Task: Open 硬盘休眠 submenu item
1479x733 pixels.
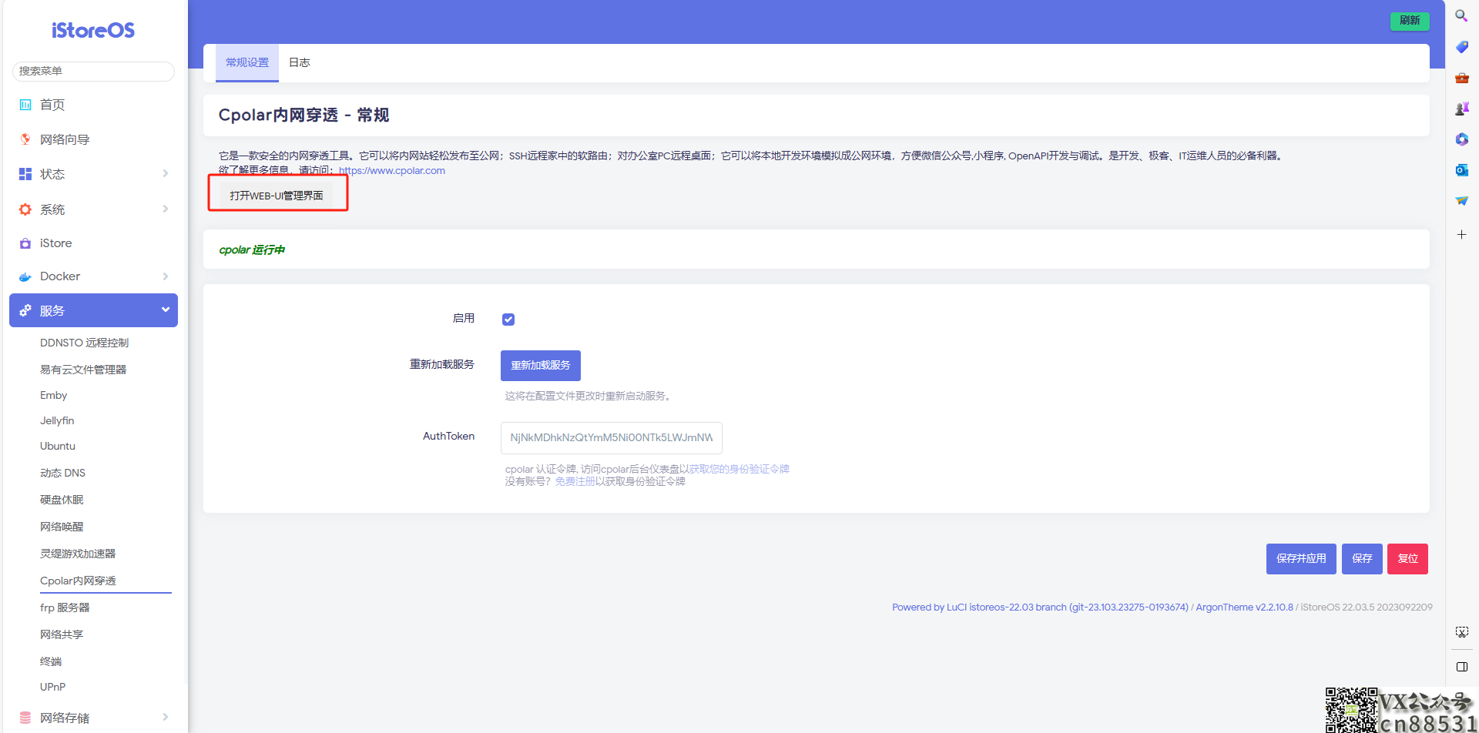Action: coord(62,500)
